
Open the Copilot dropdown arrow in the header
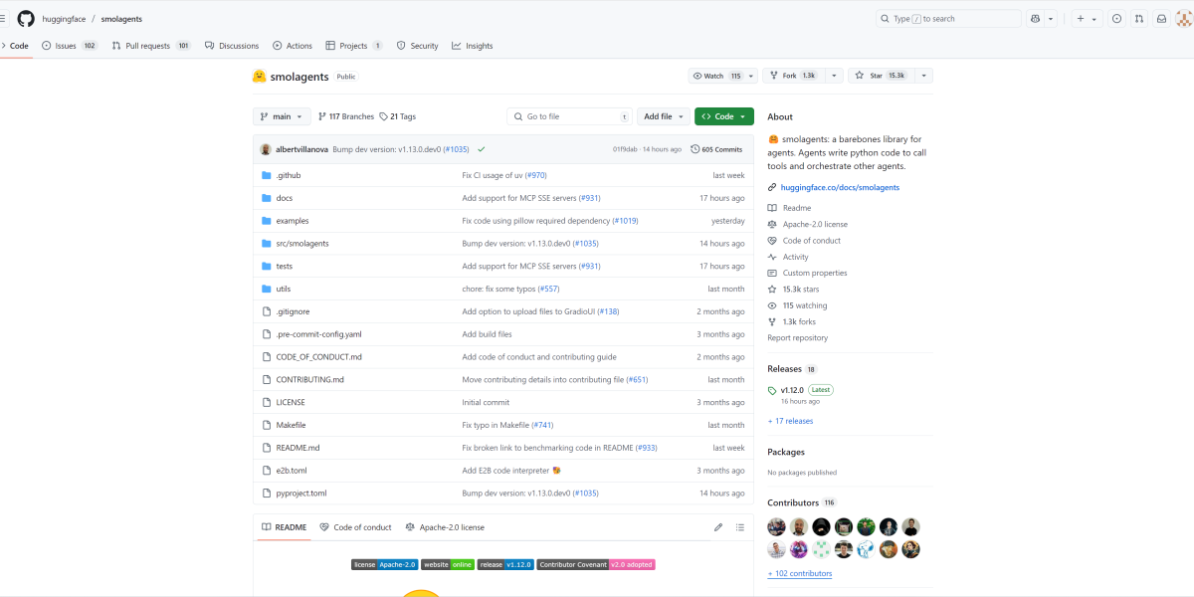click(1052, 18)
